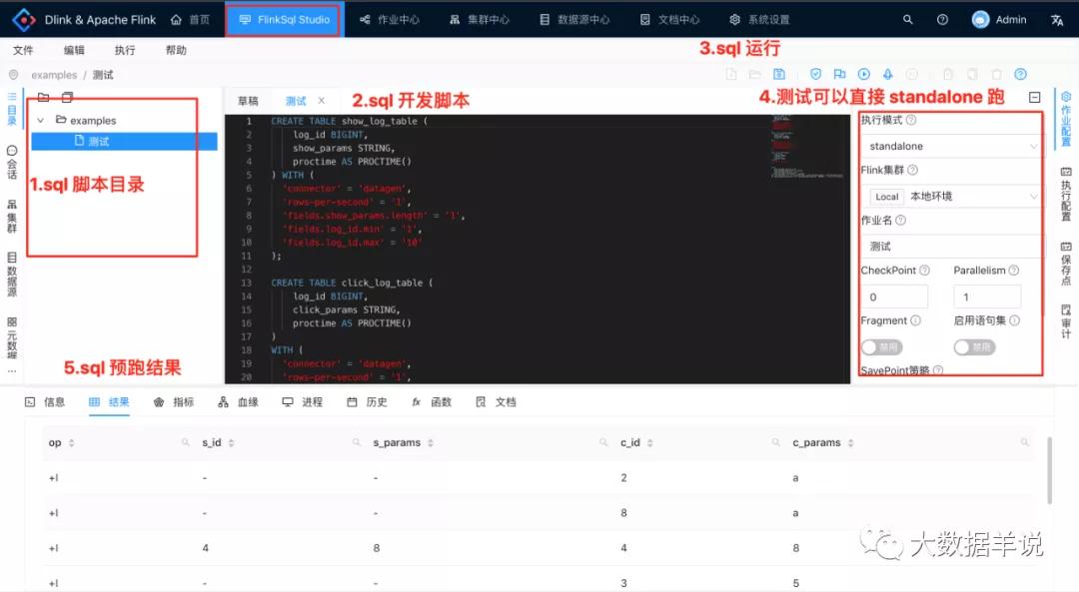This screenshot has height=592, width=1079.
Task: Collapse the examples folder in tree
Action: [x=40, y=121]
